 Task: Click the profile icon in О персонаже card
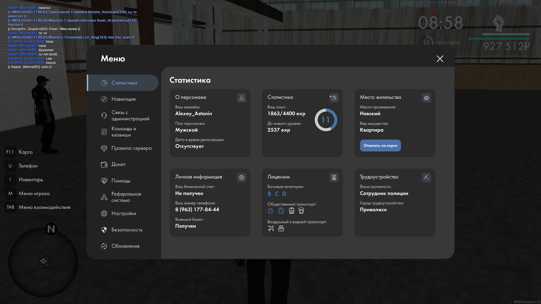pos(241,98)
